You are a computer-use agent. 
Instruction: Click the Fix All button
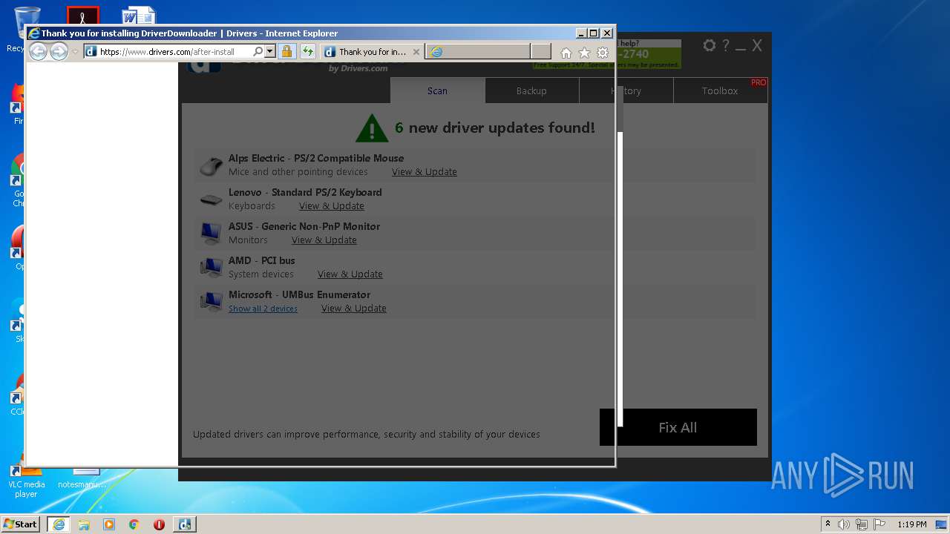coord(678,427)
